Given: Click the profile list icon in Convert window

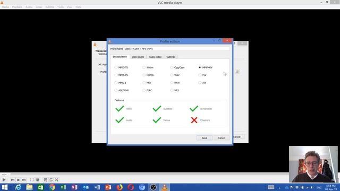Looking at the screenshot, I should pos(237,72).
